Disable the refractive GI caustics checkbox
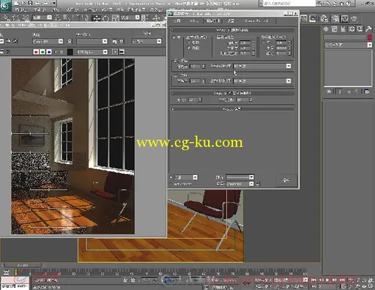 pos(189,48)
